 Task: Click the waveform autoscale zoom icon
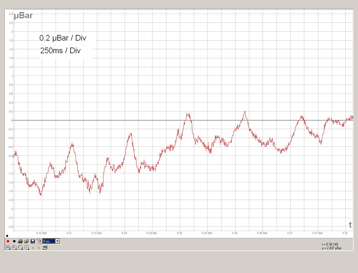20,248
